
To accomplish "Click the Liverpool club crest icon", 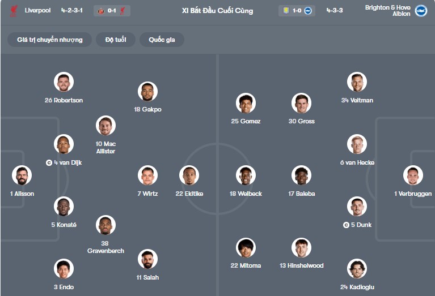I will tap(14, 11).
